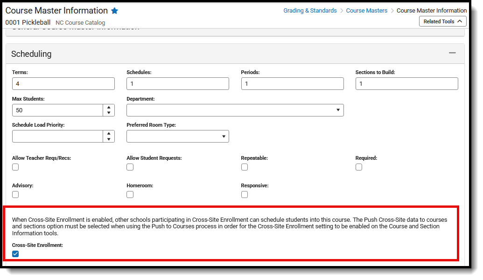
Task: Check Allow Teacher Reqs/Recs
Action: (x=15, y=167)
